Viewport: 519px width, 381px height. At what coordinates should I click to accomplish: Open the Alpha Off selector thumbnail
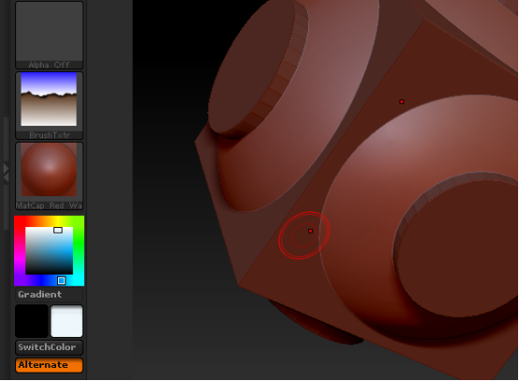click(x=49, y=35)
